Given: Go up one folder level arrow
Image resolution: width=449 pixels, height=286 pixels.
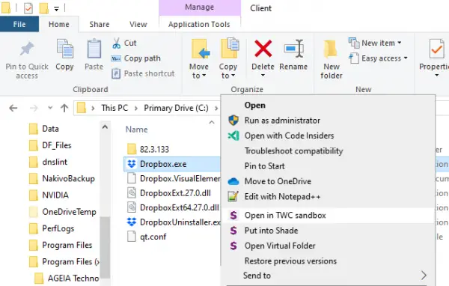Looking at the screenshot, I should [64, 108].
